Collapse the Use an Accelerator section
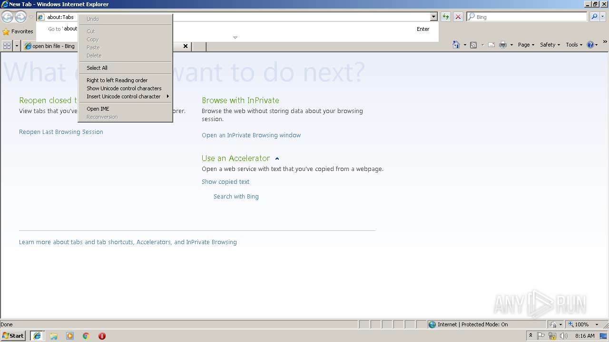The height and width of the screenshot is (342, 609). (x=277, y=159)
